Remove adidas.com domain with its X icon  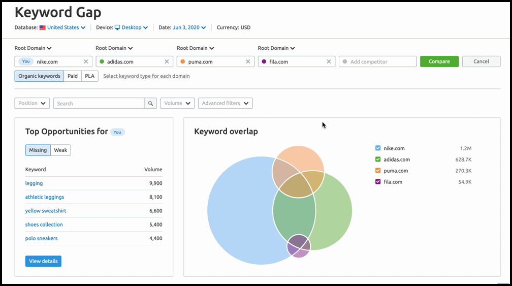(x=167, y=61)
